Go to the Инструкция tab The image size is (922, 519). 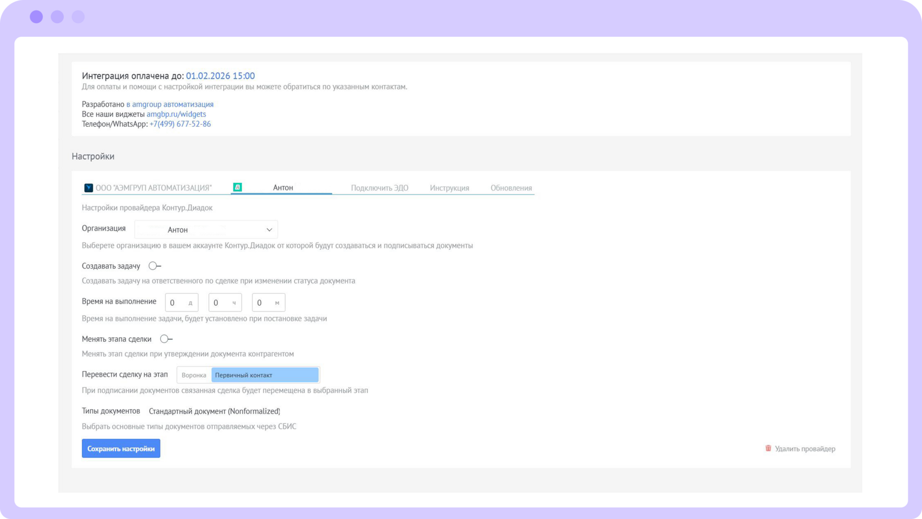pos(449,188)
